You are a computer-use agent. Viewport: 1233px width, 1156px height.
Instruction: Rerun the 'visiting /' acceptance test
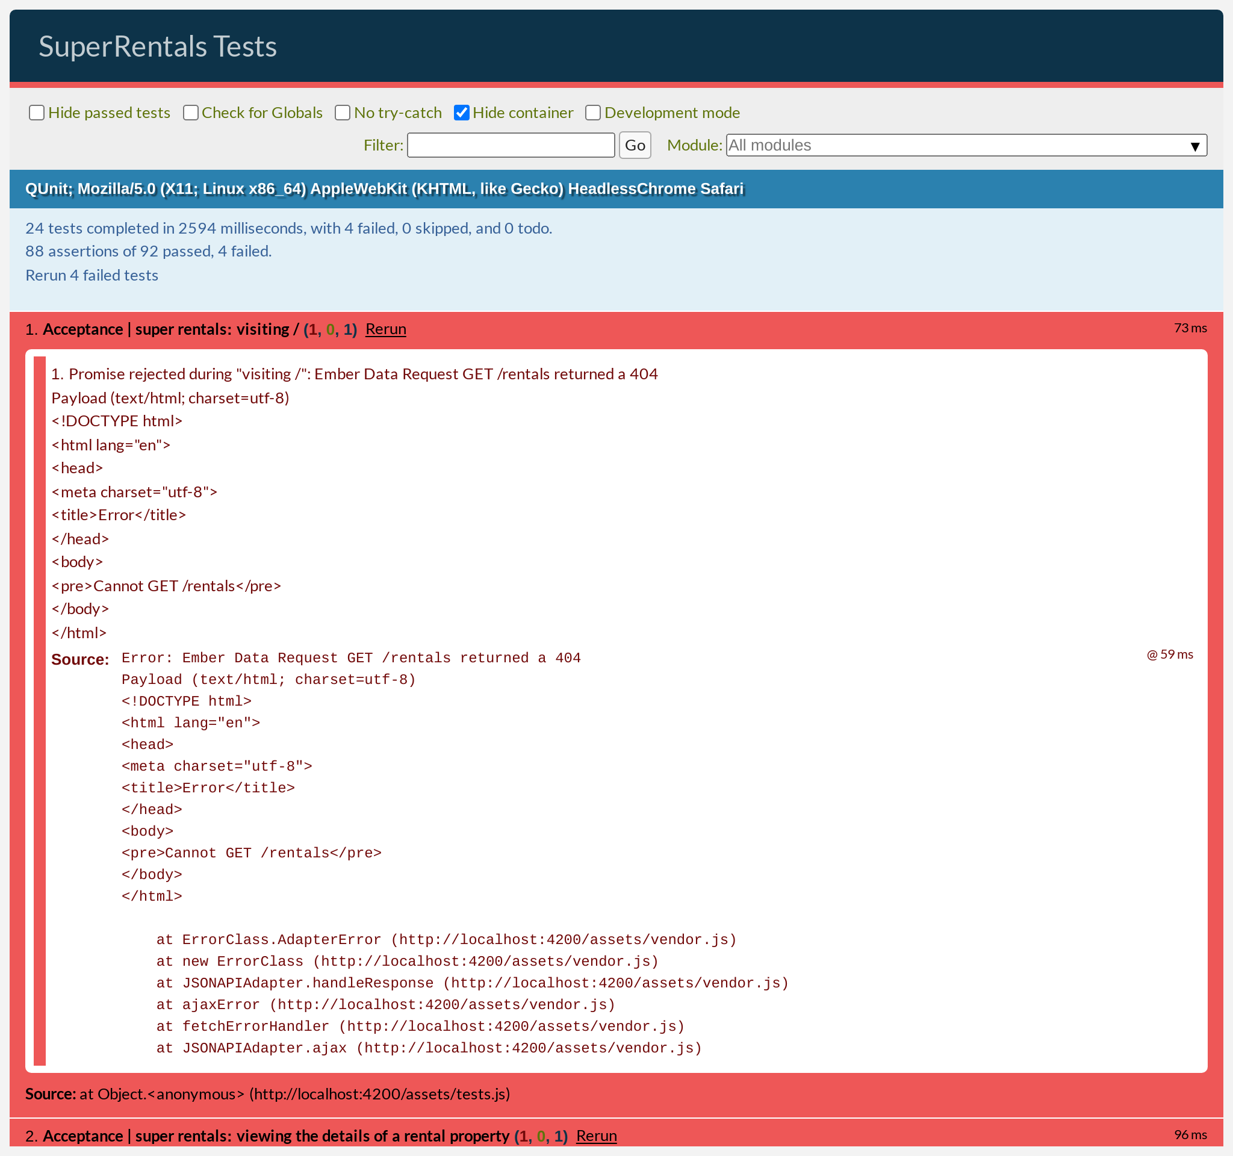click(x=386, y=329)
